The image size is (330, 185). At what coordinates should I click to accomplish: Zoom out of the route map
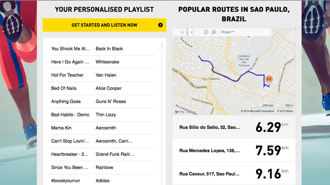click(206, 32)
